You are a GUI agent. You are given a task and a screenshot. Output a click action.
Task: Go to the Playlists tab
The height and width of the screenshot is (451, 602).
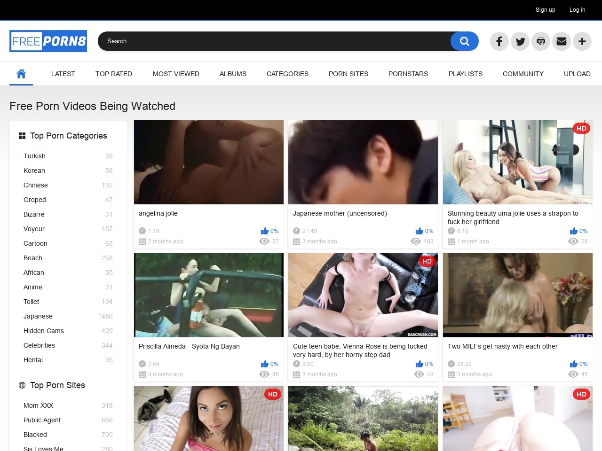pyautogui.click(x=465, y=74)
